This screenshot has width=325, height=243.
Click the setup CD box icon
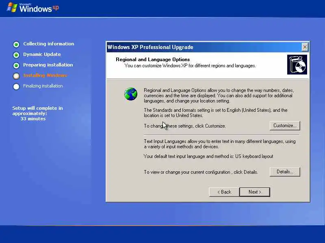pos(297,64)
